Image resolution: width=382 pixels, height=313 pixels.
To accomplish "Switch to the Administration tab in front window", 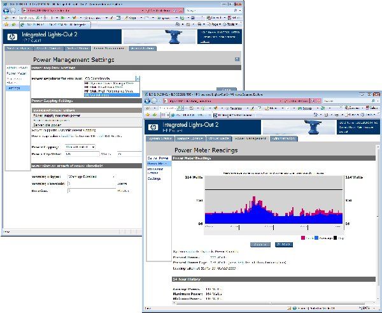I will tap(283, 138).
